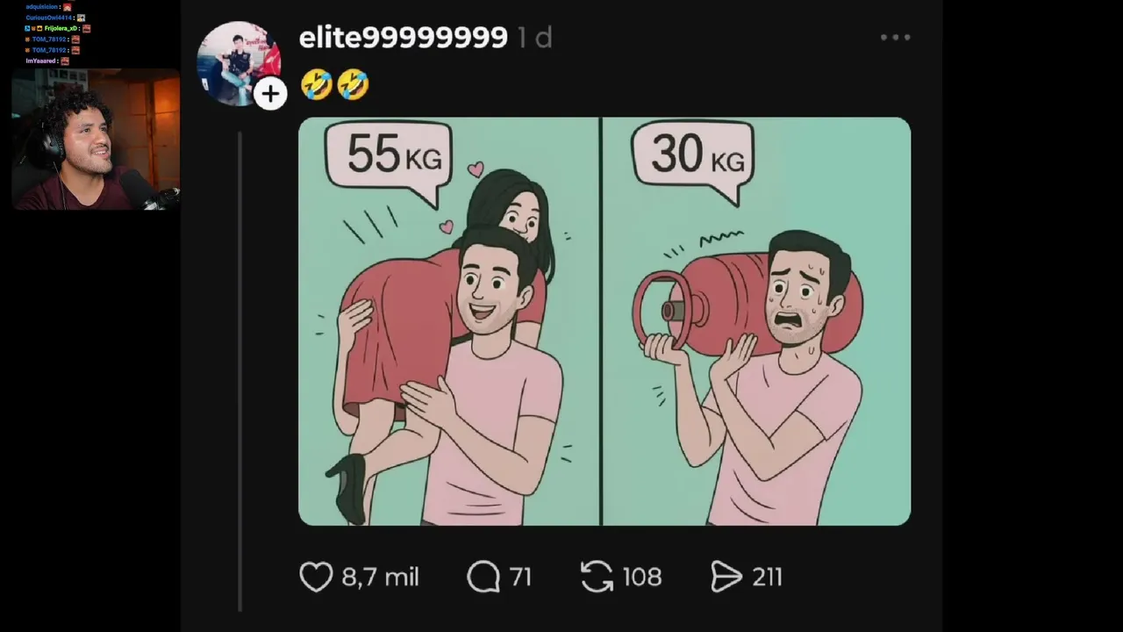Open comments via the speech bubble icon

483,577
